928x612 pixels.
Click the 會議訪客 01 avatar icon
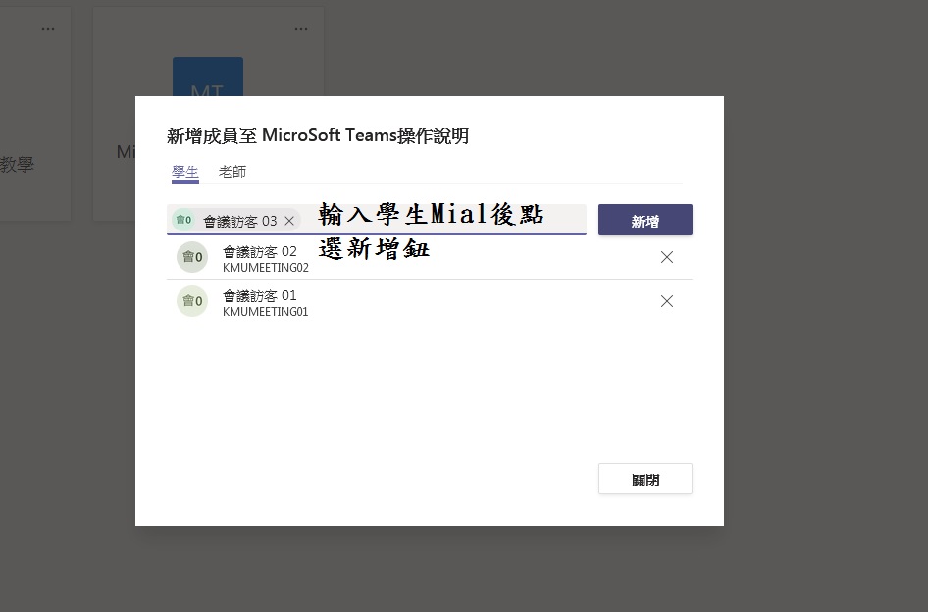(x=192, y=301)
